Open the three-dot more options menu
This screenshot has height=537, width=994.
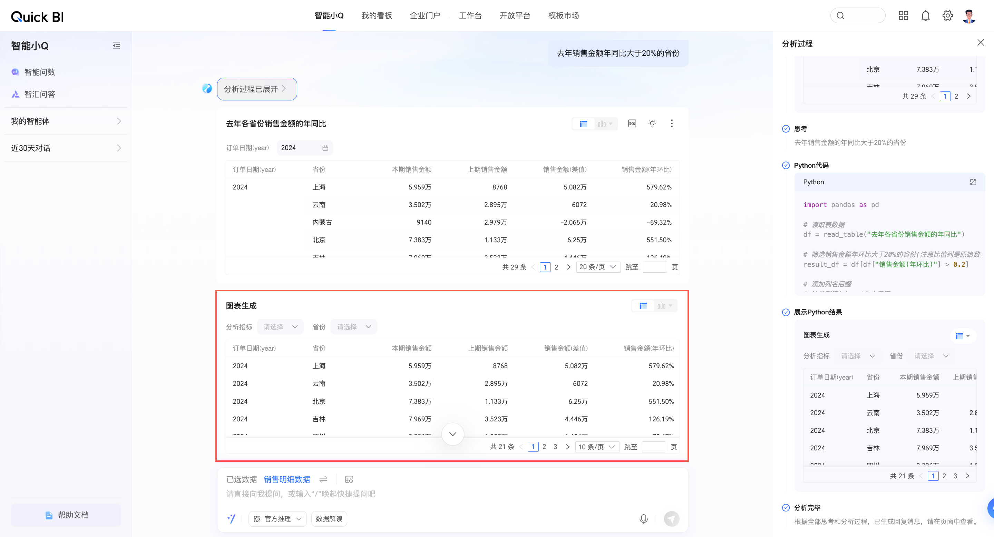(672, 124)
